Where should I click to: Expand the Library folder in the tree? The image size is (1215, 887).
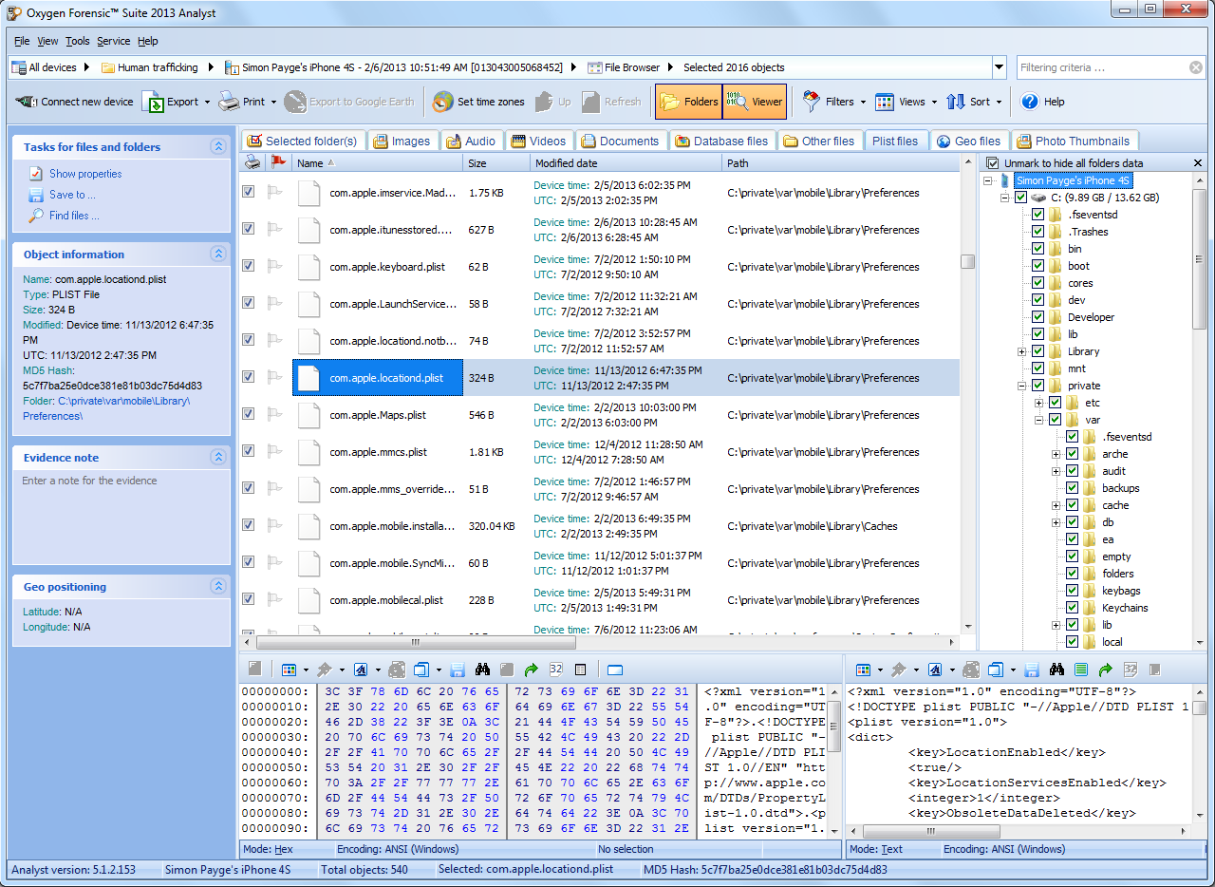[1022, 351]
